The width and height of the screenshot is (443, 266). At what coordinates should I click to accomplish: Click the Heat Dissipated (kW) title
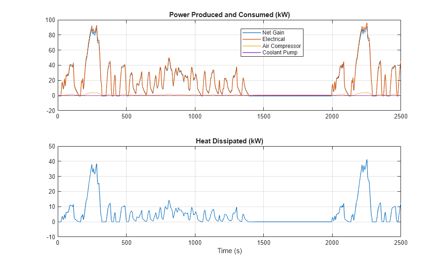click(x=230, y=141)
